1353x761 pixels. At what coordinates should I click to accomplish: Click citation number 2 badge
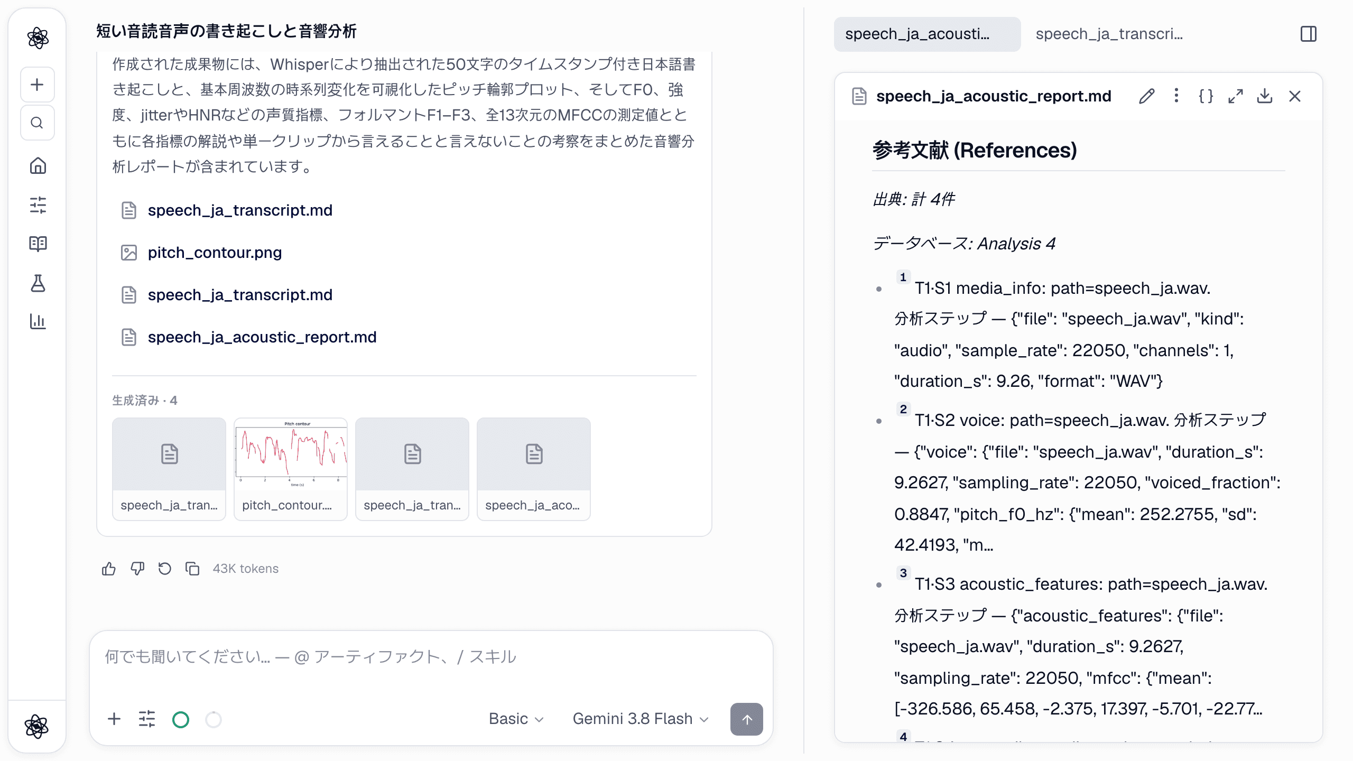tap(903, 410)
